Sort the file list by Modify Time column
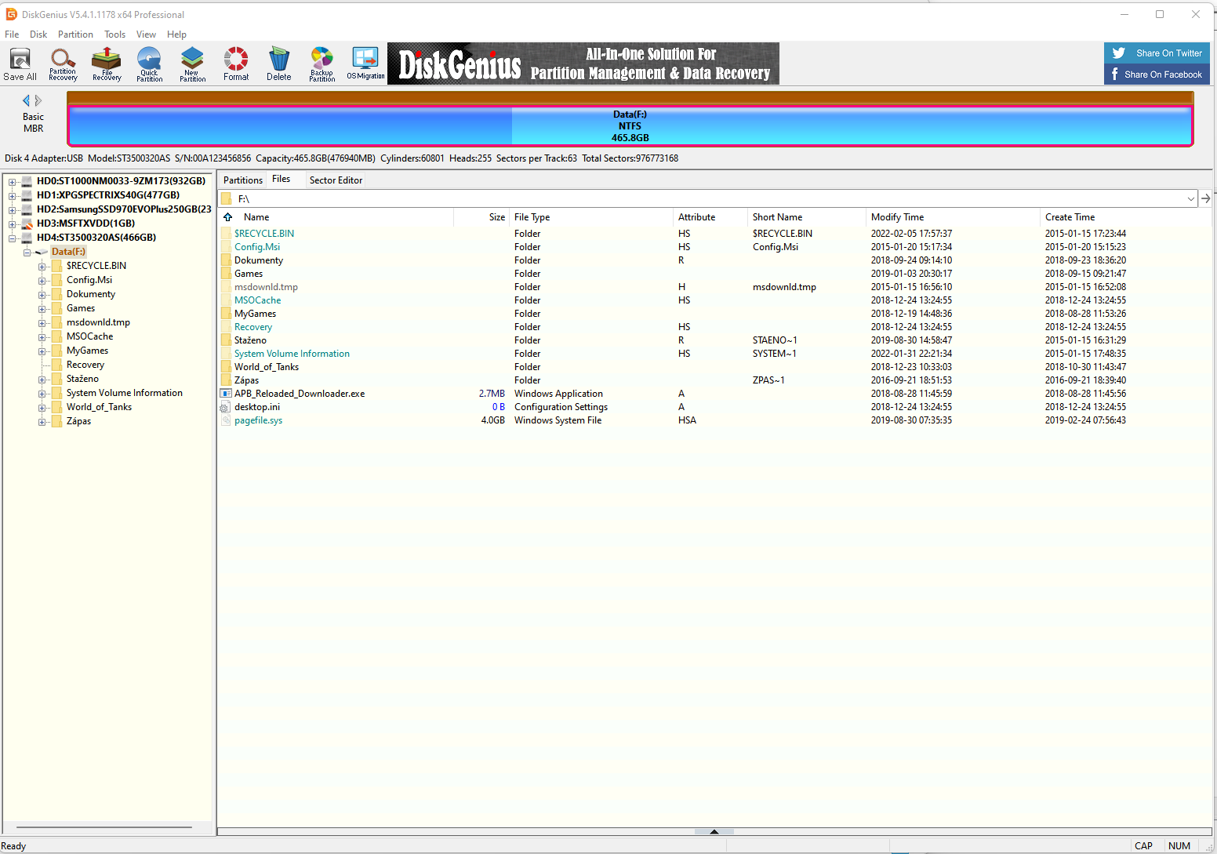Image resolution: width=1217 pixels, height=854 pixels. [897, 217]
